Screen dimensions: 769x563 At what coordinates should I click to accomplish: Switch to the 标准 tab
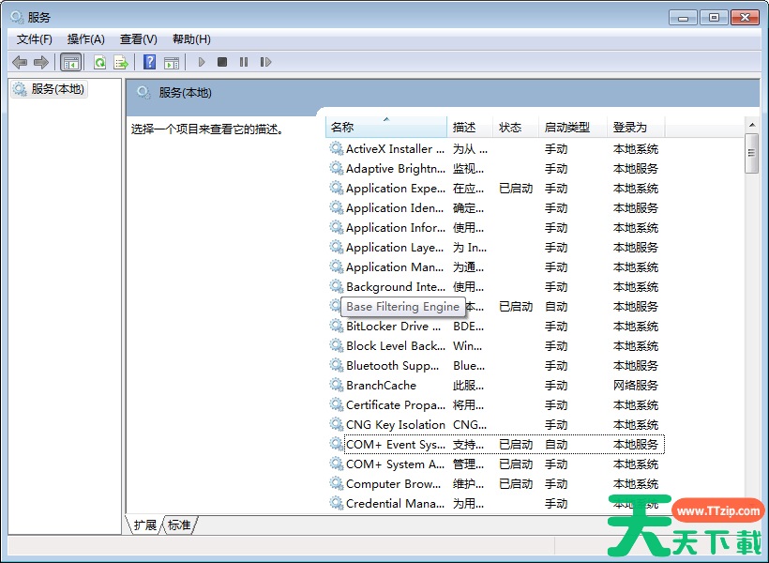[x=179, y=525]
